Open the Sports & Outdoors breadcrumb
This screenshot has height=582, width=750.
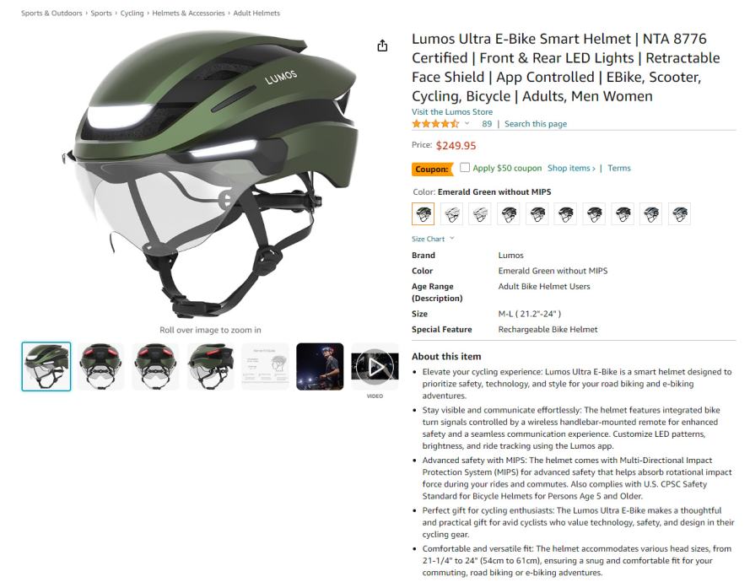(x=51, y=13)
